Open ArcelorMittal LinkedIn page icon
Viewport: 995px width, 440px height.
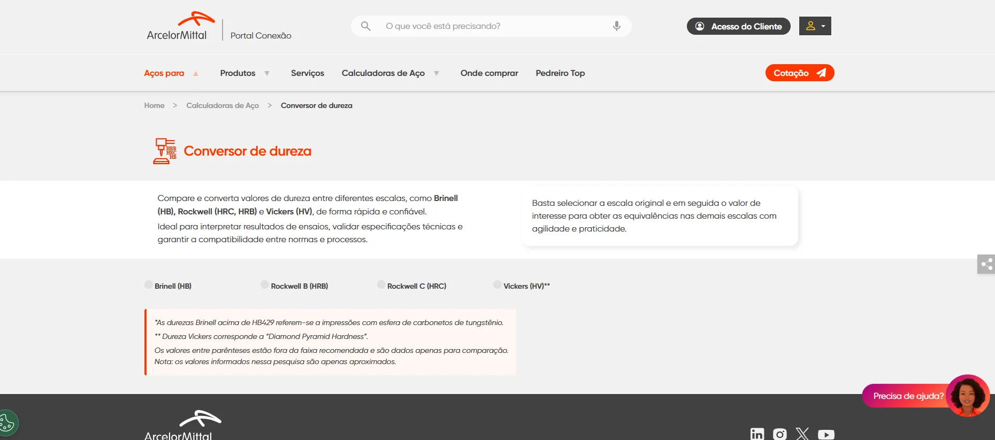pyautogui.click(x=757, y=434)
